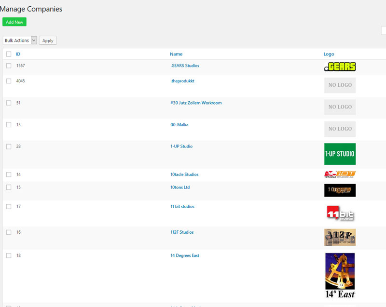The width and height of the screenshot is (386, 307).
Task: Sort by the ID column header
Action: [x=18, y=54]
